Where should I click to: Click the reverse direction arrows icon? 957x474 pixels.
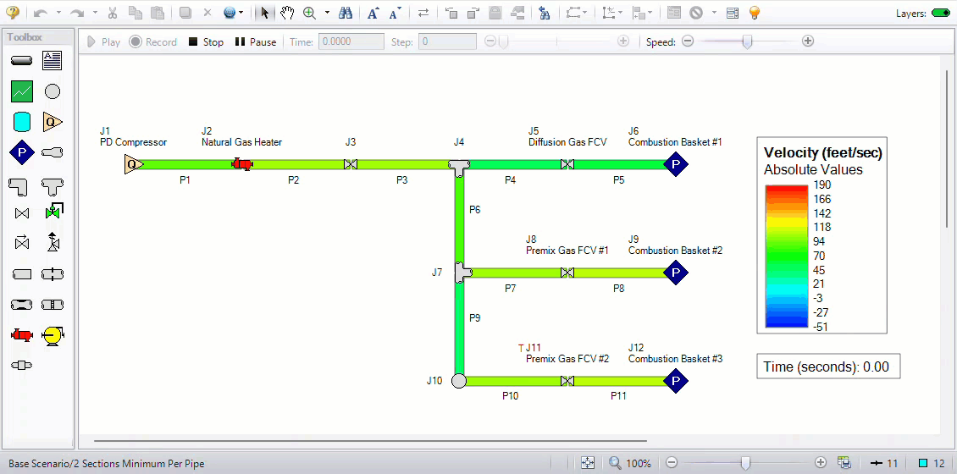point(423,12)
